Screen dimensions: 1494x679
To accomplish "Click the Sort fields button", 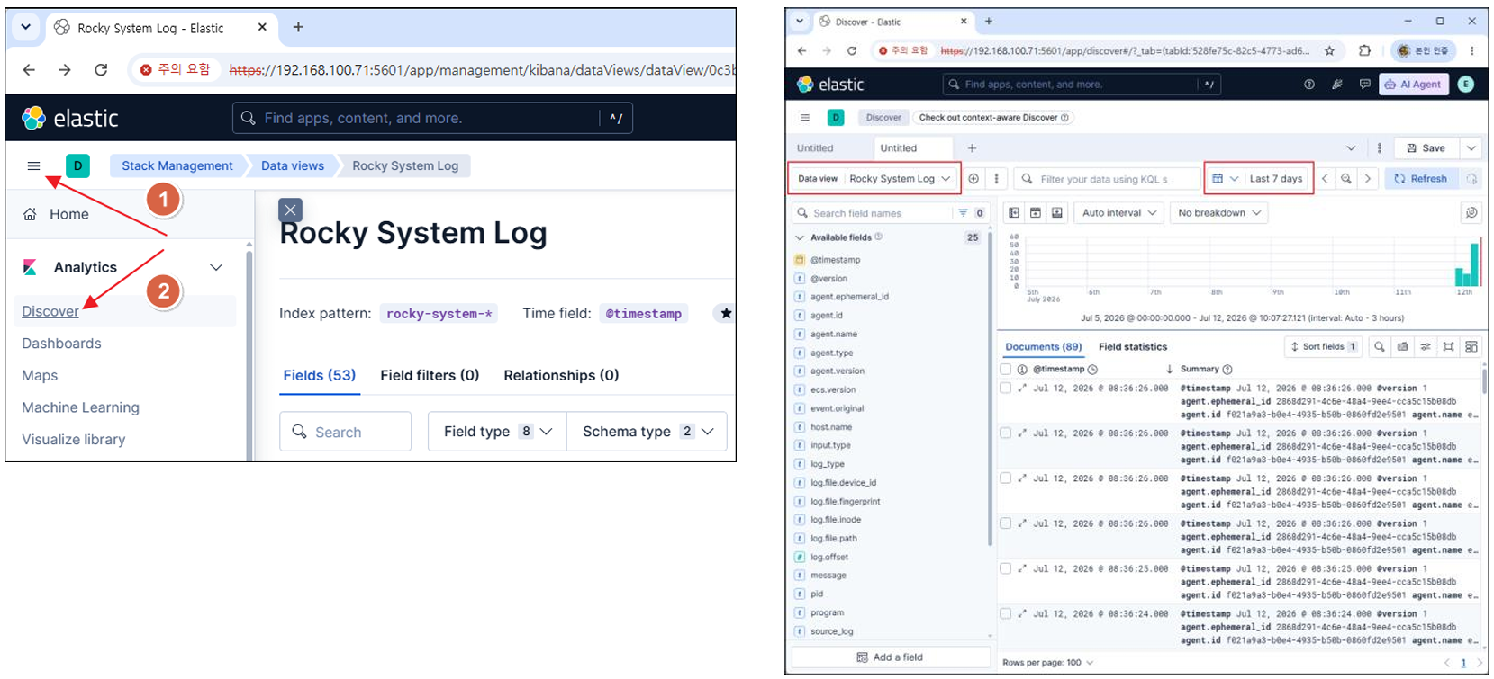I will [1323, 346].
